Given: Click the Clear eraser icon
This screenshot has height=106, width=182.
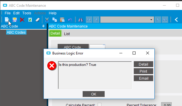Looking at the screenshot, I should click(38, 20).
